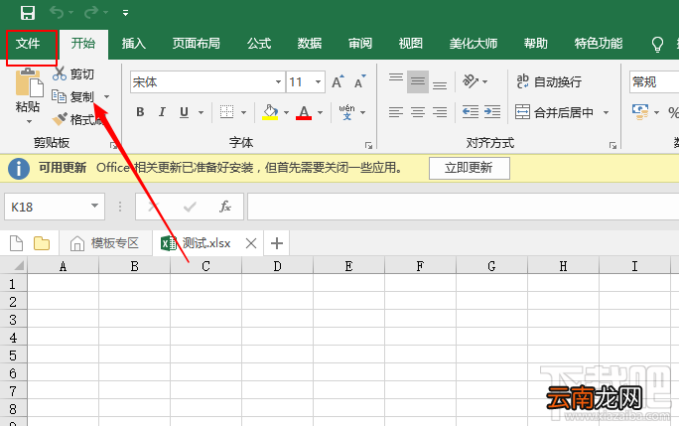This screenshot has height=426, width=679.
Task: Increase font size with larger A
Action: click(338, 81)
